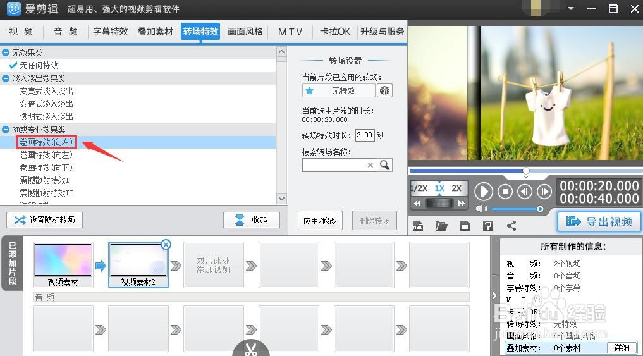Click 详细 button for 叠加素材
This screenshot has width=643, height=356.
(x=622, y=347)
